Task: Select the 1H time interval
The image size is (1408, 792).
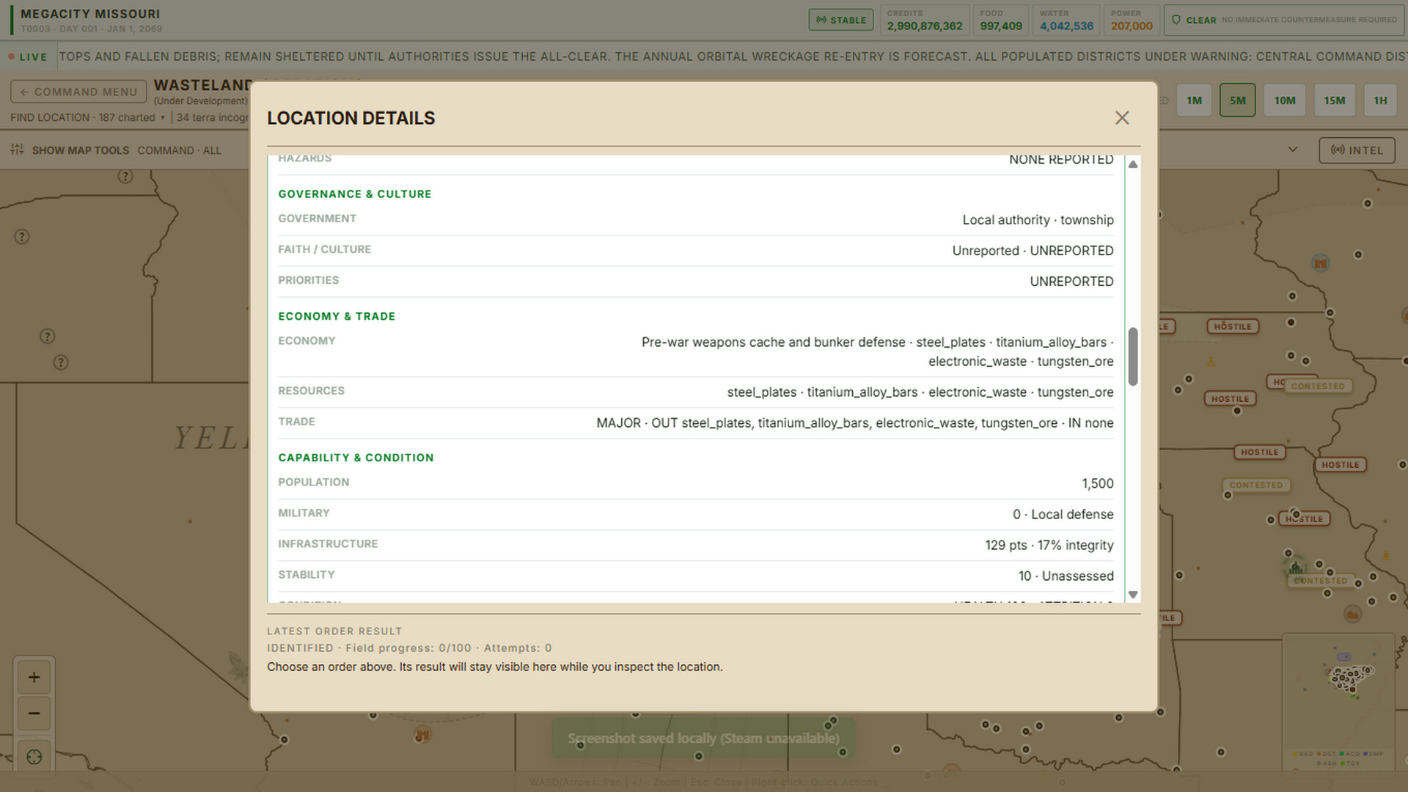Action: [x=1380, y=100]
